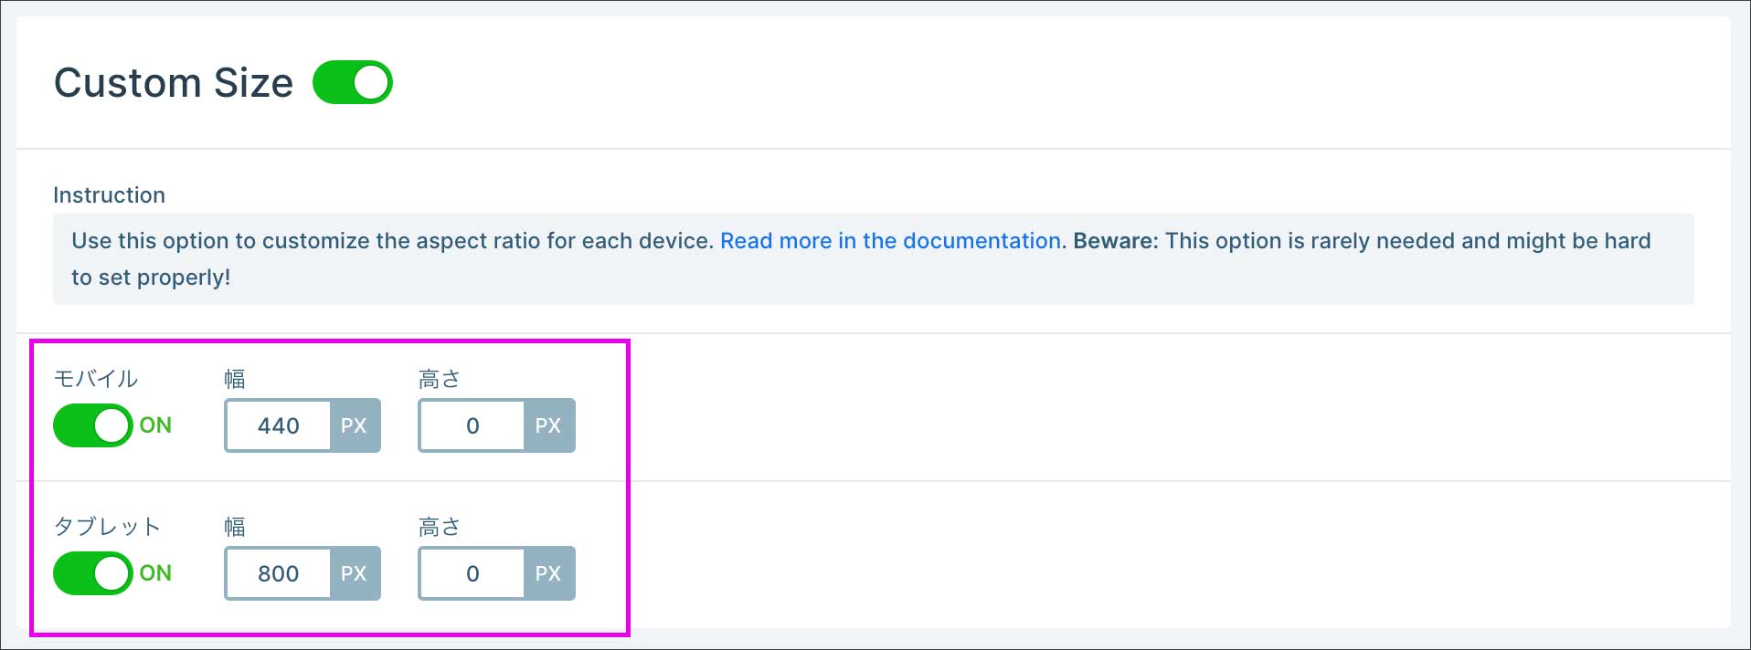1751x650 pixels.
Task: Click the 高さ label in the タブレット row
Action: [439, 527]
